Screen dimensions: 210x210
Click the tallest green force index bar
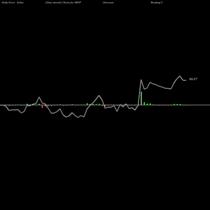coord(141,98)
